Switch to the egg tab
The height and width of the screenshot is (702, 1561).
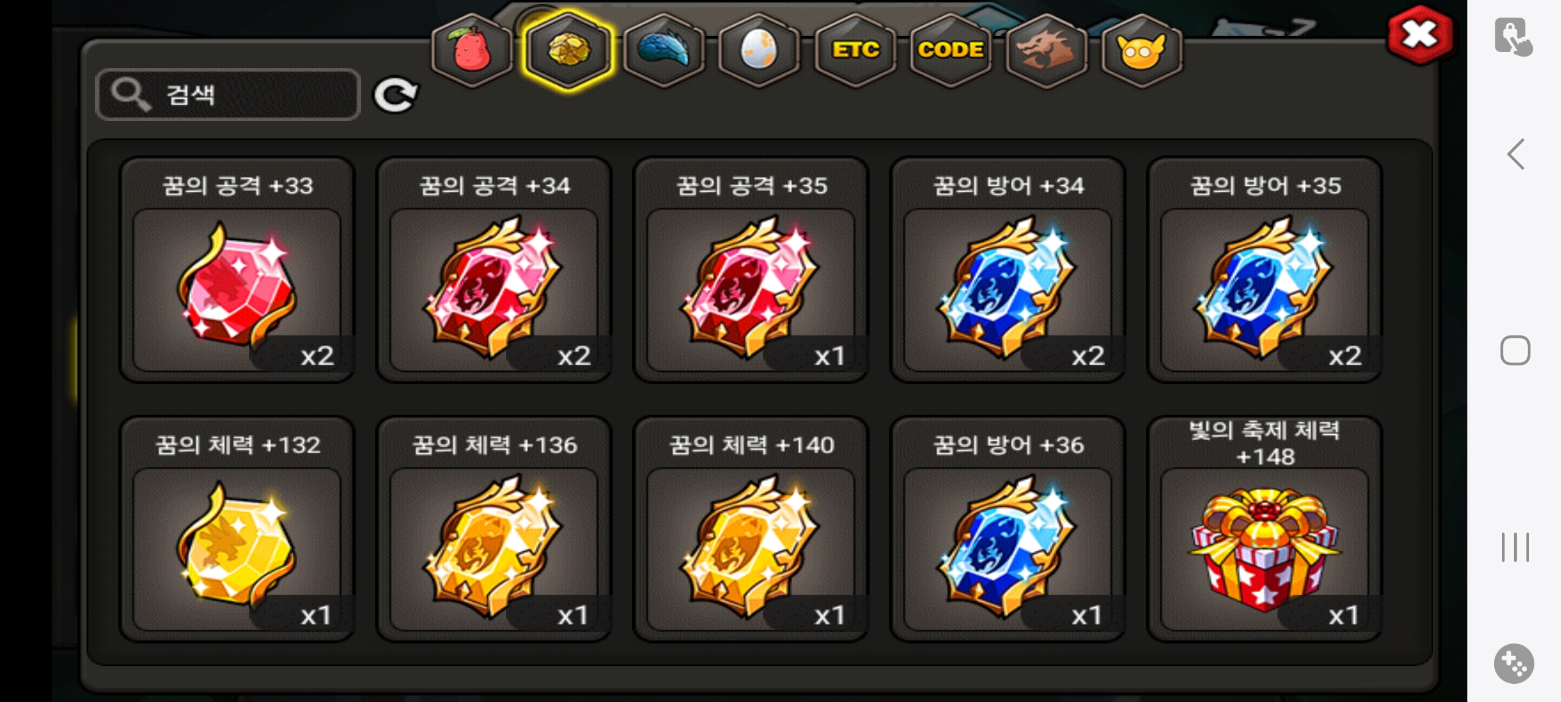(x=759, y=50)
